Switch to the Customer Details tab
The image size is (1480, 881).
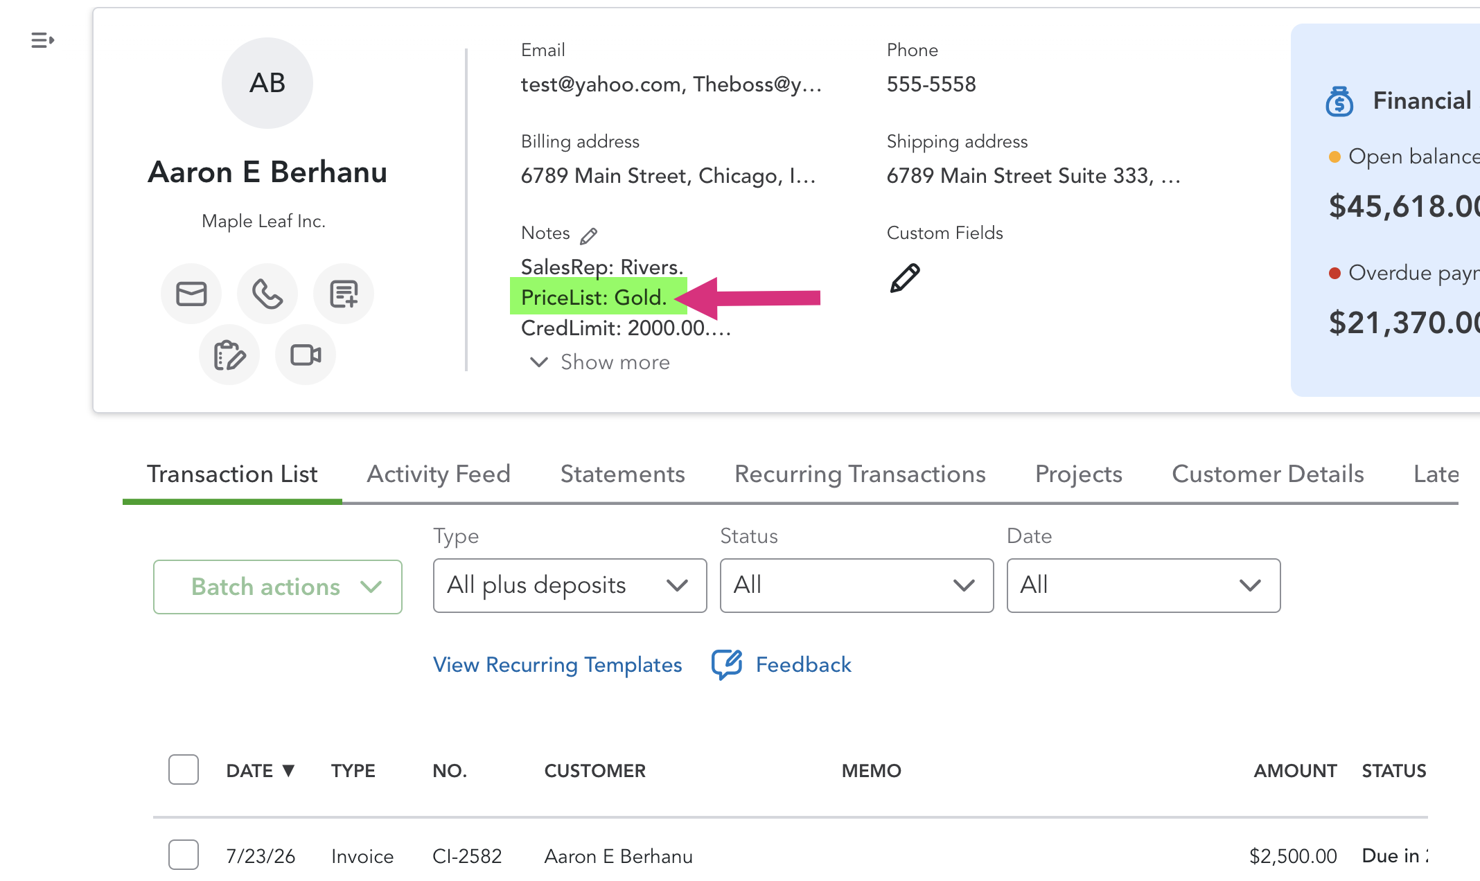1268,474
